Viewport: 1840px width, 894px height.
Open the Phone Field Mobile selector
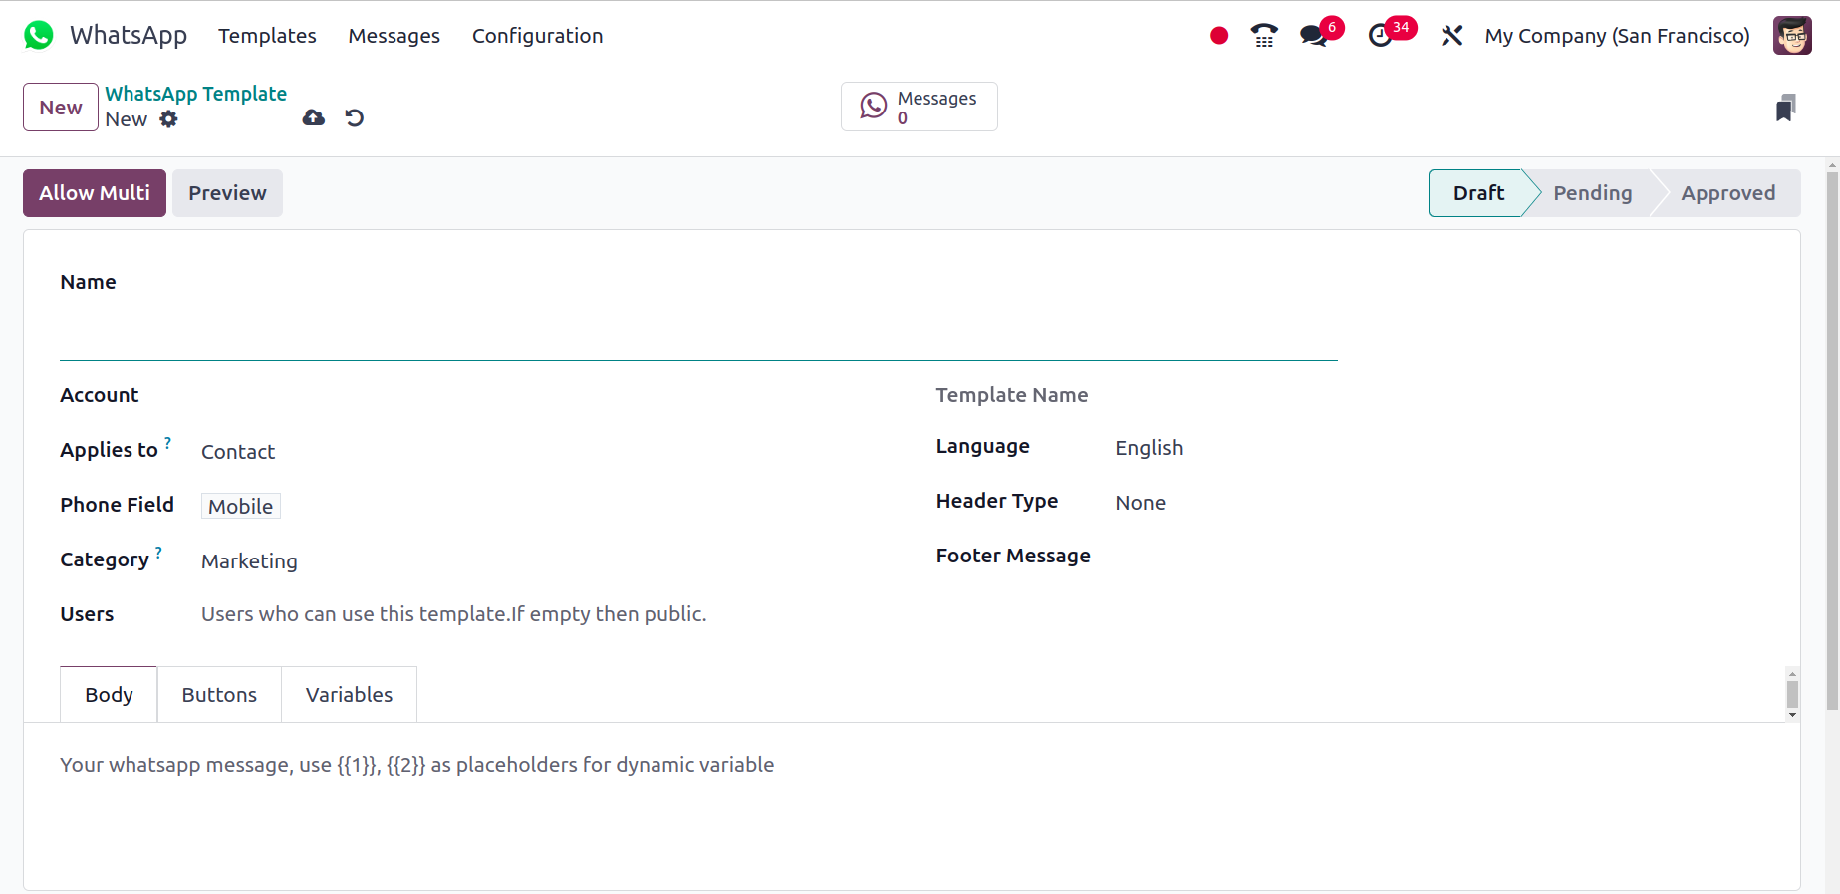tap(241, 507)
